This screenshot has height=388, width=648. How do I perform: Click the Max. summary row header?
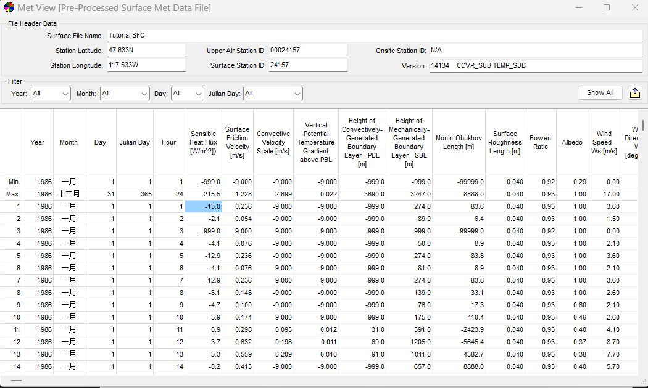click(x=10, y=194)
